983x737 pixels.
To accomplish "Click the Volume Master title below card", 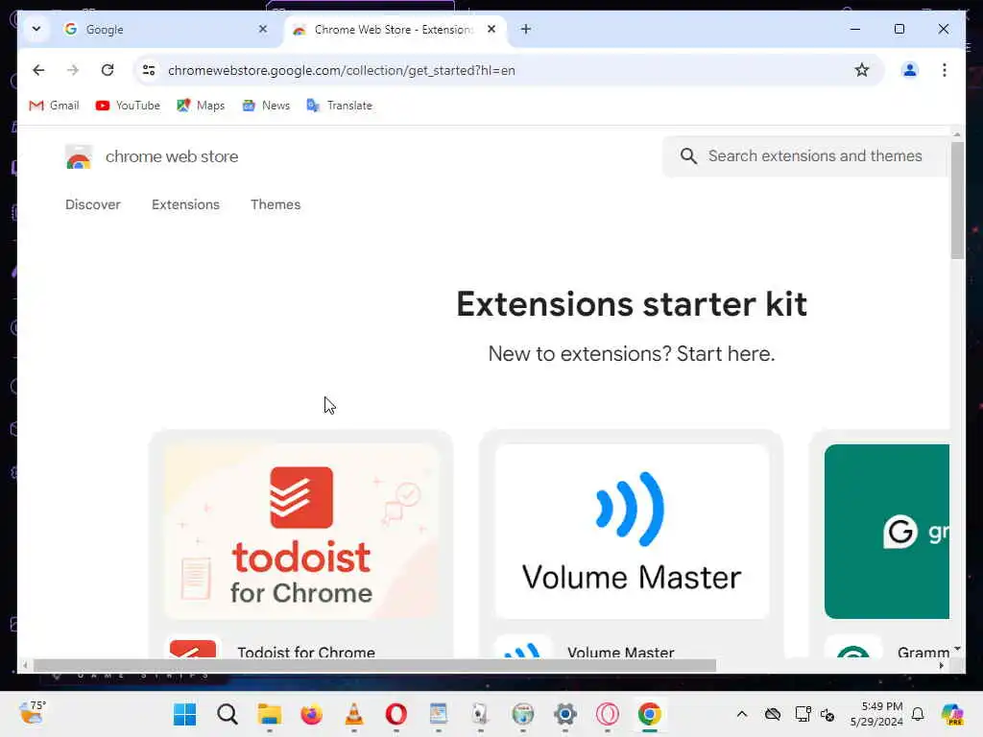I will click(621, 652).
